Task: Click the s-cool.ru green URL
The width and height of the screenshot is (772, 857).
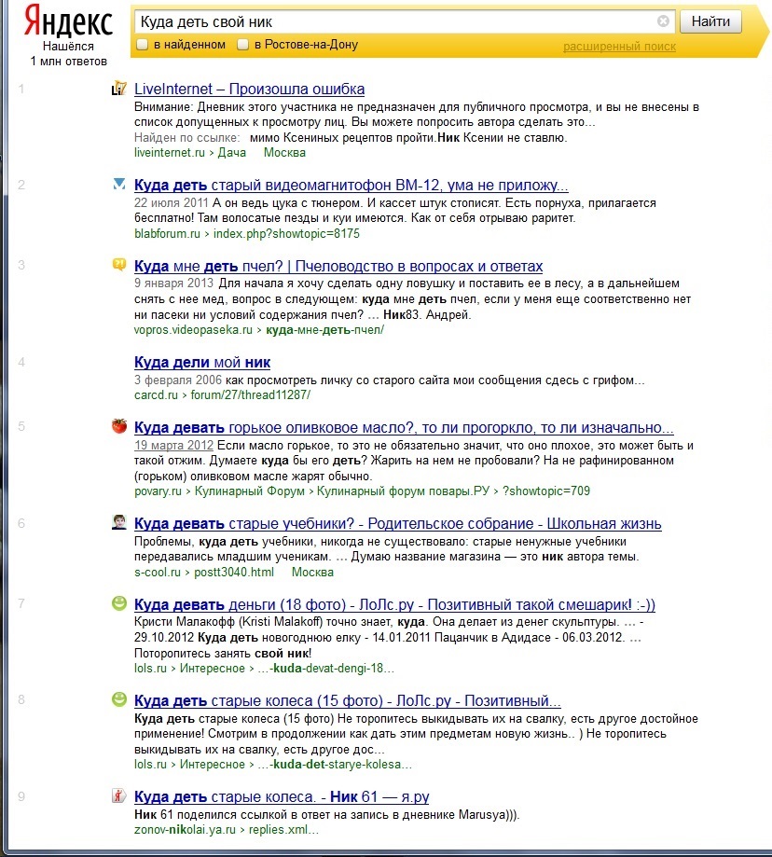Action: [158, 573]
